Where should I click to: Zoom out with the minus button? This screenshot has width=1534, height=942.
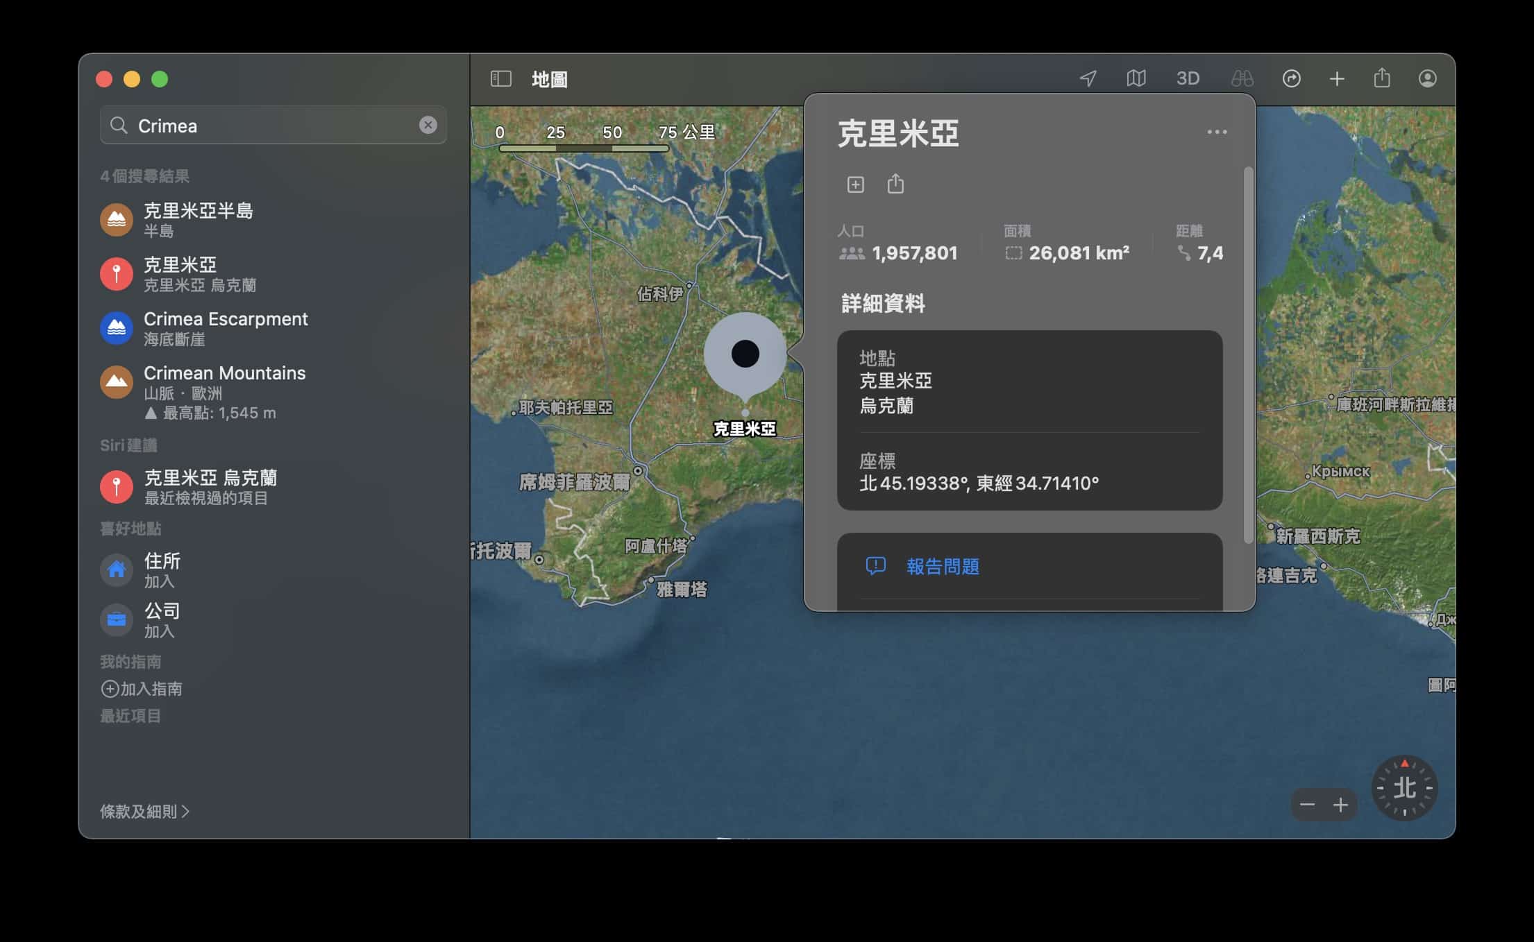coord(1307,805)
